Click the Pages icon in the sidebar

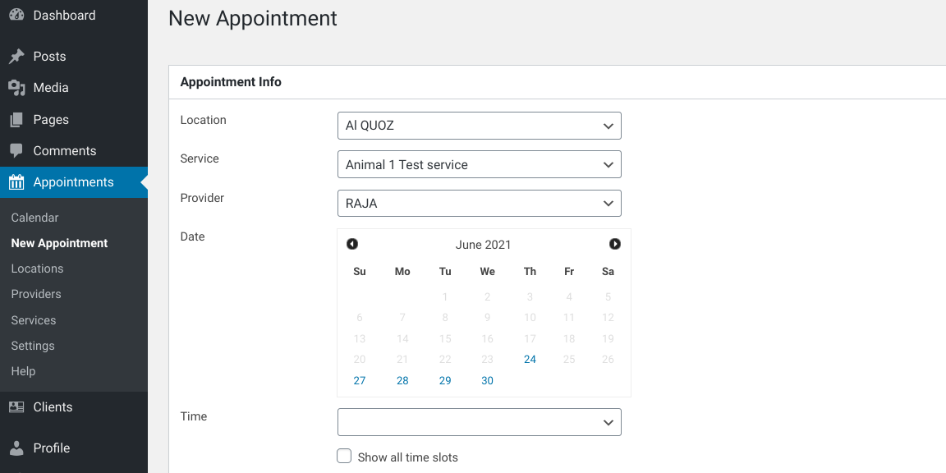(16, 119)
